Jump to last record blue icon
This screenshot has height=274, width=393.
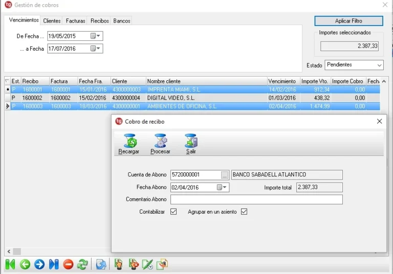coord(54,264)
